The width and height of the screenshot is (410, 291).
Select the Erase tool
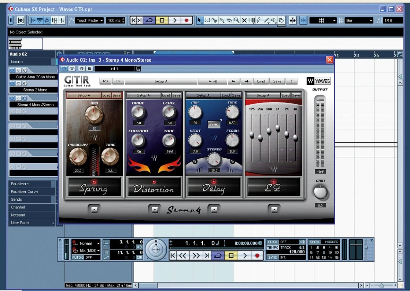[x=229, y=21]
